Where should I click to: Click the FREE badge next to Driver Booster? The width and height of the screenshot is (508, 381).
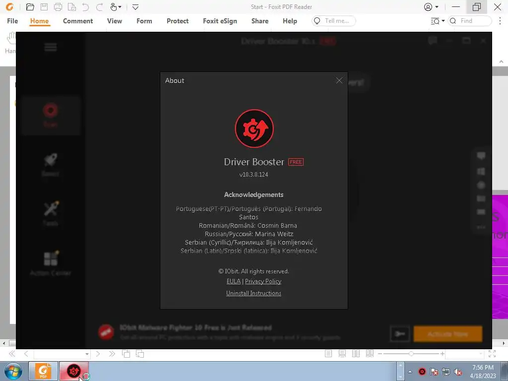tap(296, 162)
